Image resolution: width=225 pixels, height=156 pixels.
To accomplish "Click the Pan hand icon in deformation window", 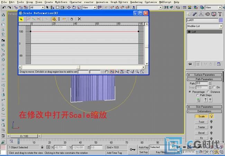I will click(x=107, y=72).
